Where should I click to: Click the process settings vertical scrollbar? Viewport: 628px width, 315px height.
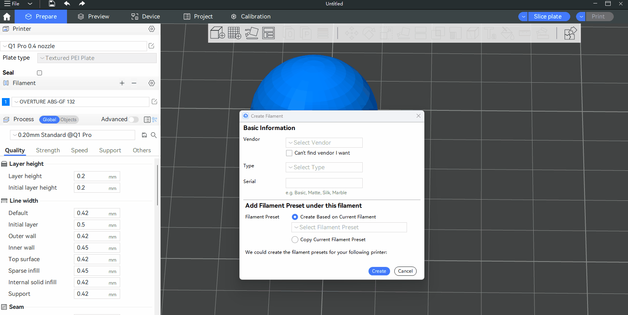click(157, 185)
